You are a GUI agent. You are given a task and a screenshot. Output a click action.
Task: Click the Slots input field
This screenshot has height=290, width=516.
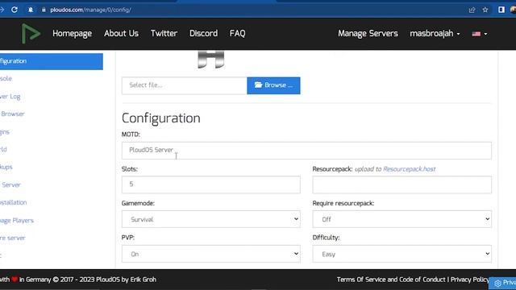(x=211, y=184)
